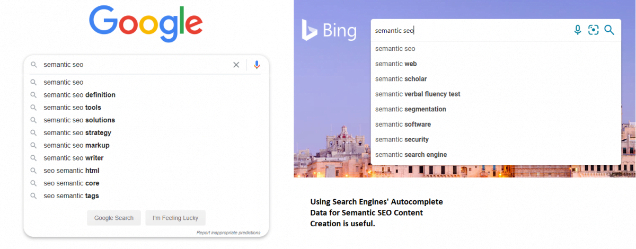Click the I'm Feeling Lucky button
The image size is (636, 249).
[175, 218]
